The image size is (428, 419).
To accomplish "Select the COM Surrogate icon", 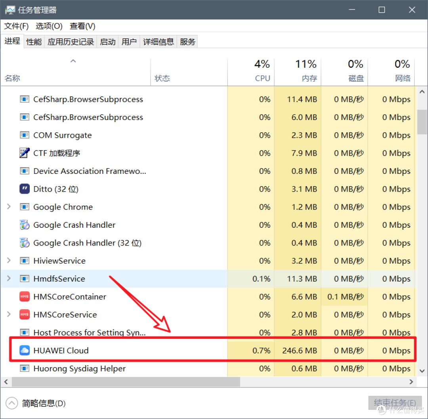I will point(25,135).
